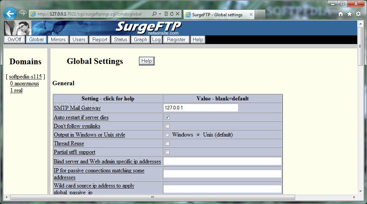Open Auto restart if server dies help link
This screenshot has height=204, width=367.
point(81,117)
